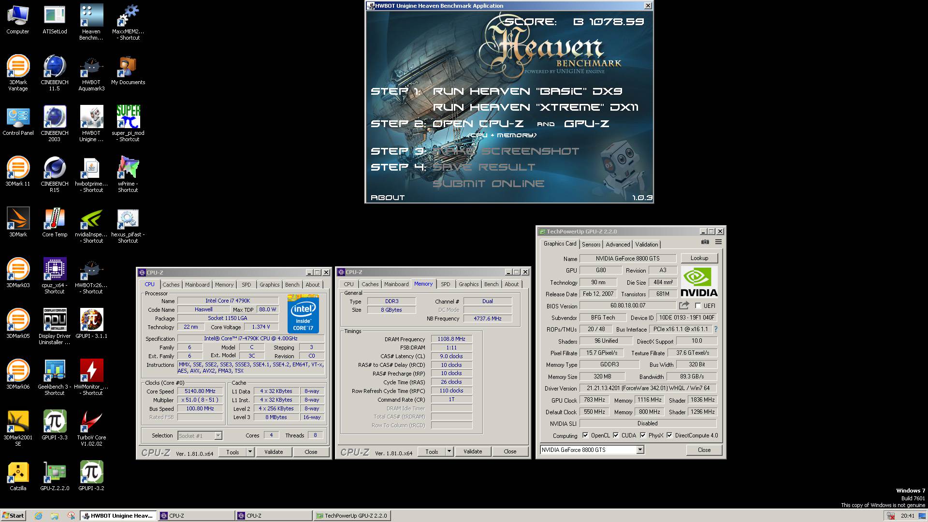Open the Control Panel desktop icon

[18, 121]
